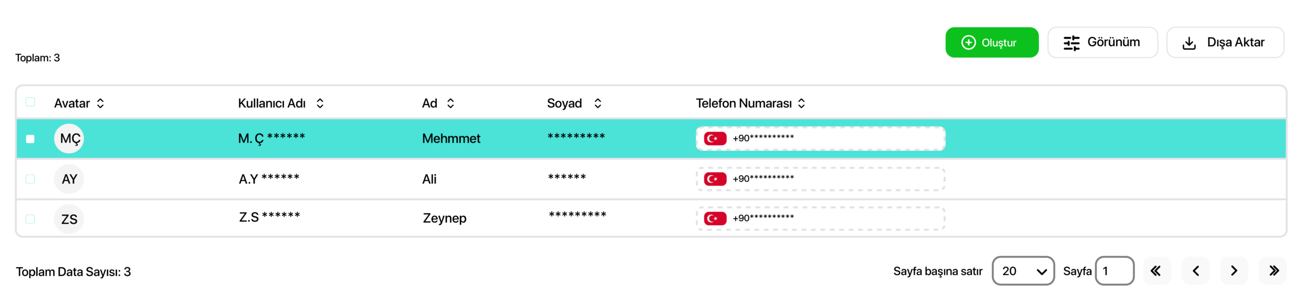Click the Oluştur create button
1304x300 pixels.
(991, 42)
